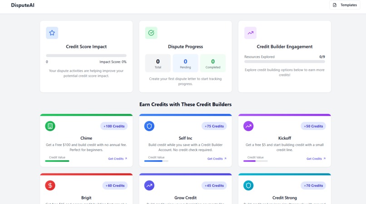The width and height of the screenshot is (366, 204).
Task: Click the DisputeAI logo text
Action: 23,5
